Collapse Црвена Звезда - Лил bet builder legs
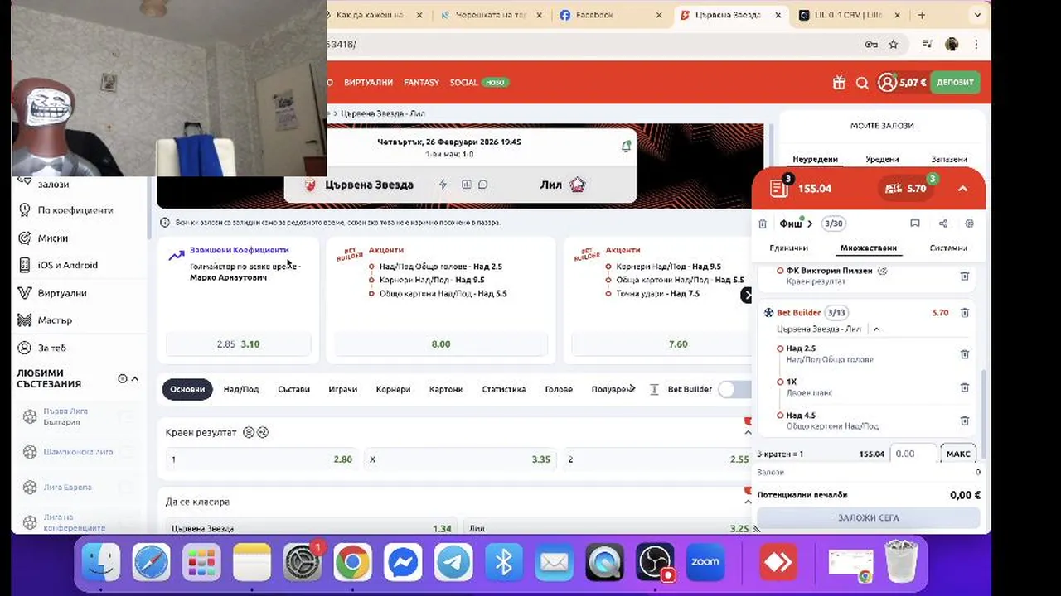Screen dimensions: 1061x596 876,329
